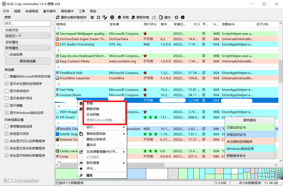This screenshot has height=186, width=283.
Task: Click the Listary version row icon
Action: pyautogui.click(x=57, y=151)
